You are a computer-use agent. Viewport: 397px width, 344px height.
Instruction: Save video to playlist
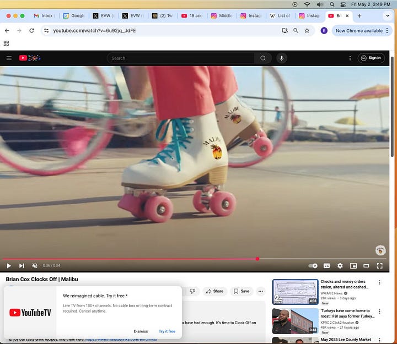pyautogui.click(x=242, y=291)
